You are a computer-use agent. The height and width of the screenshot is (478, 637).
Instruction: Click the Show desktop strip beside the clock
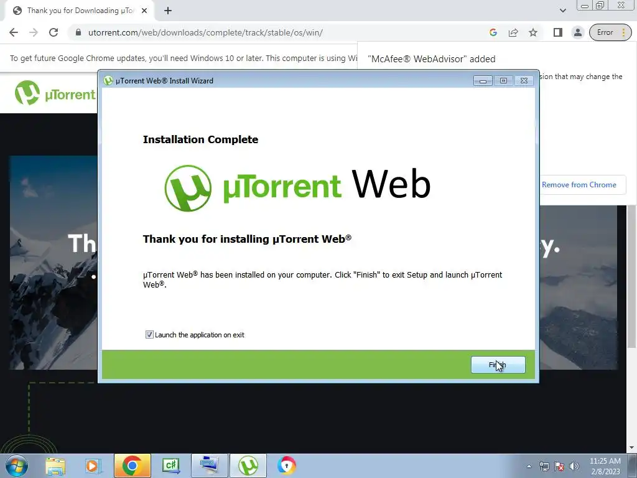(632, 466)
